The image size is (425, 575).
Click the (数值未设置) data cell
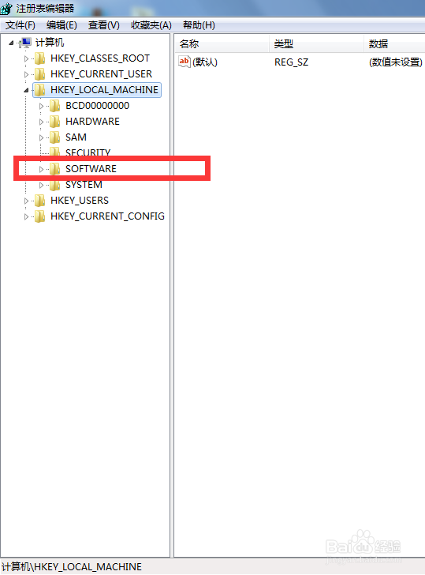396,62
